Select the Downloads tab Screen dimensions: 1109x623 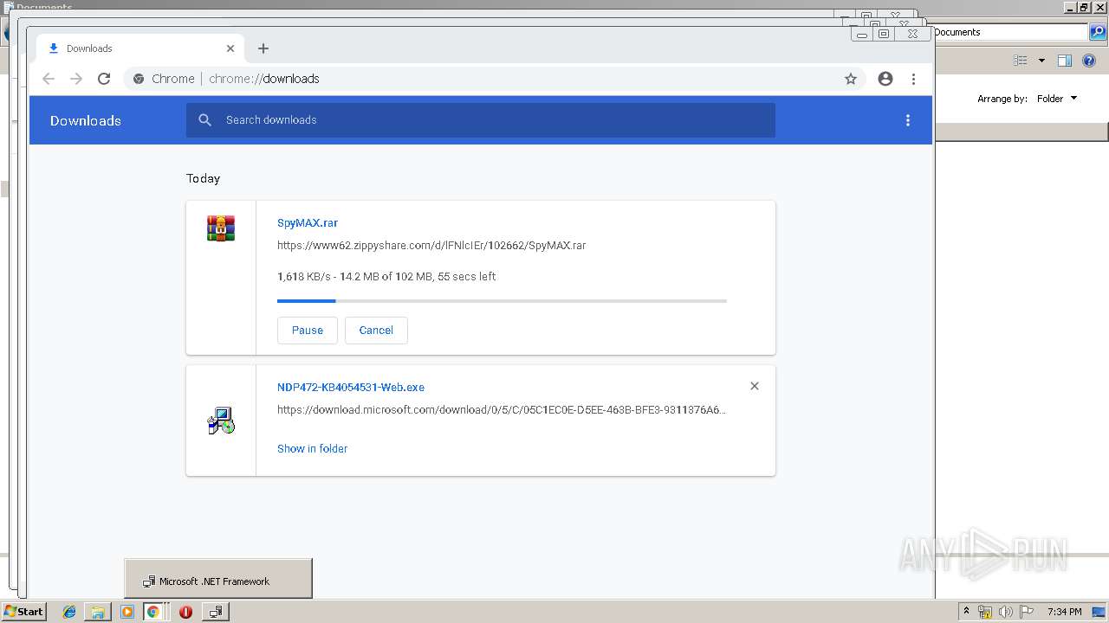[x=140, y=48]
